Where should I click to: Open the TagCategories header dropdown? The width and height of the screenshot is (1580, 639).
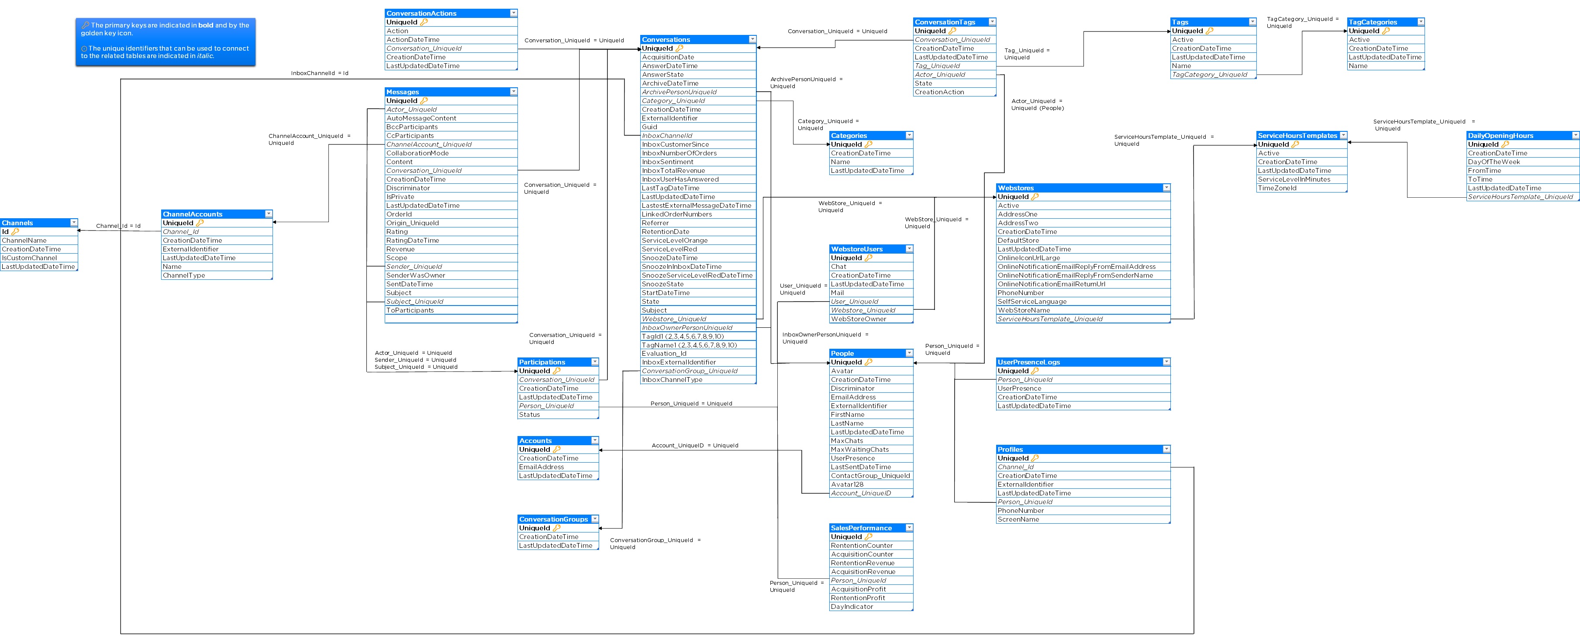1421,22
